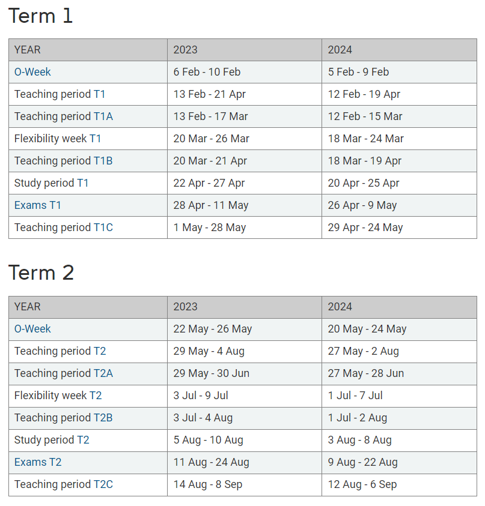Screen dimensions: 485x506
Task: Follow the T2B teaching period link
Action: (103, 418)
